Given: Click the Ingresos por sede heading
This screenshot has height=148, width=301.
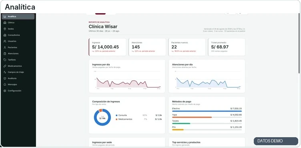Looking at the screenshot, I should (102, 142).
